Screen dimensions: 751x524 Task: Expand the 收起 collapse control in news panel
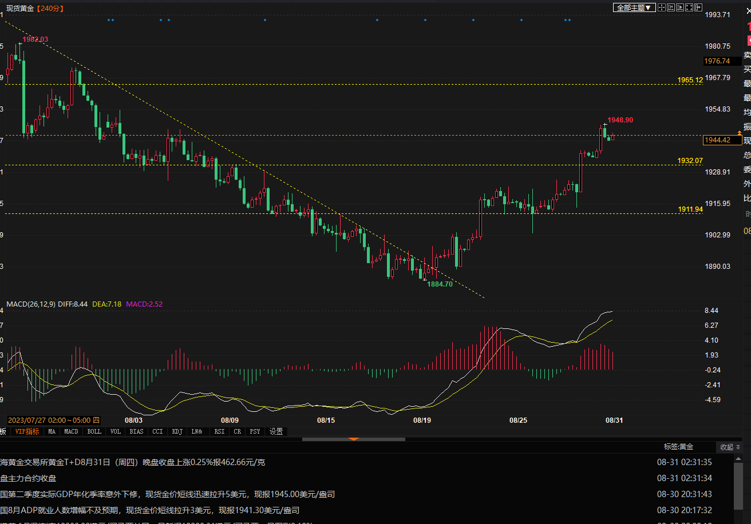click(730, 447)
